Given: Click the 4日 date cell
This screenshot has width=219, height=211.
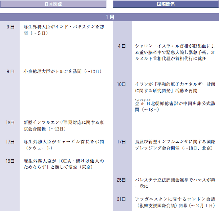Looking at the screenshot, I should click(x=122, y=46).
